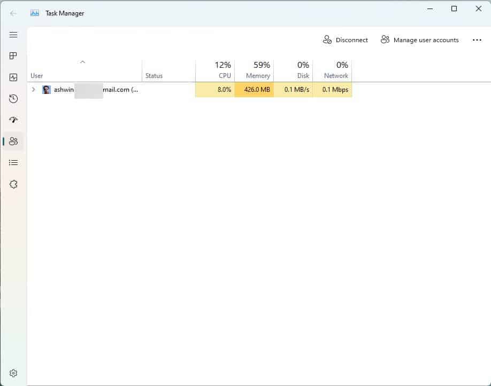
Task: Toggle the navigation hamburger menu
Action: point(13,35)
